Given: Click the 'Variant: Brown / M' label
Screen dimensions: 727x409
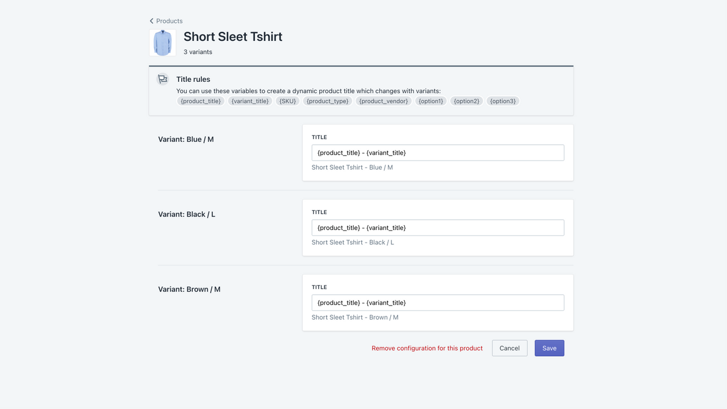Looking at the screenshot, I should (189, 289).
